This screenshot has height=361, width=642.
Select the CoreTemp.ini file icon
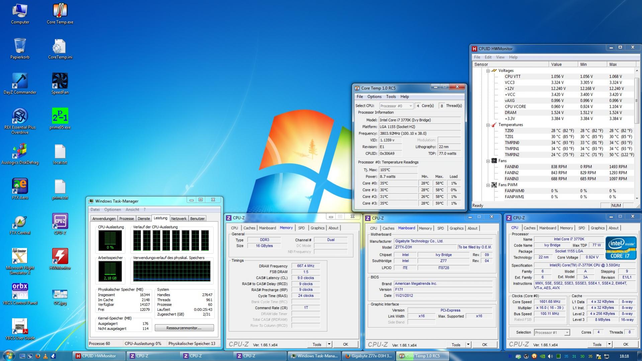coord(60,49)
